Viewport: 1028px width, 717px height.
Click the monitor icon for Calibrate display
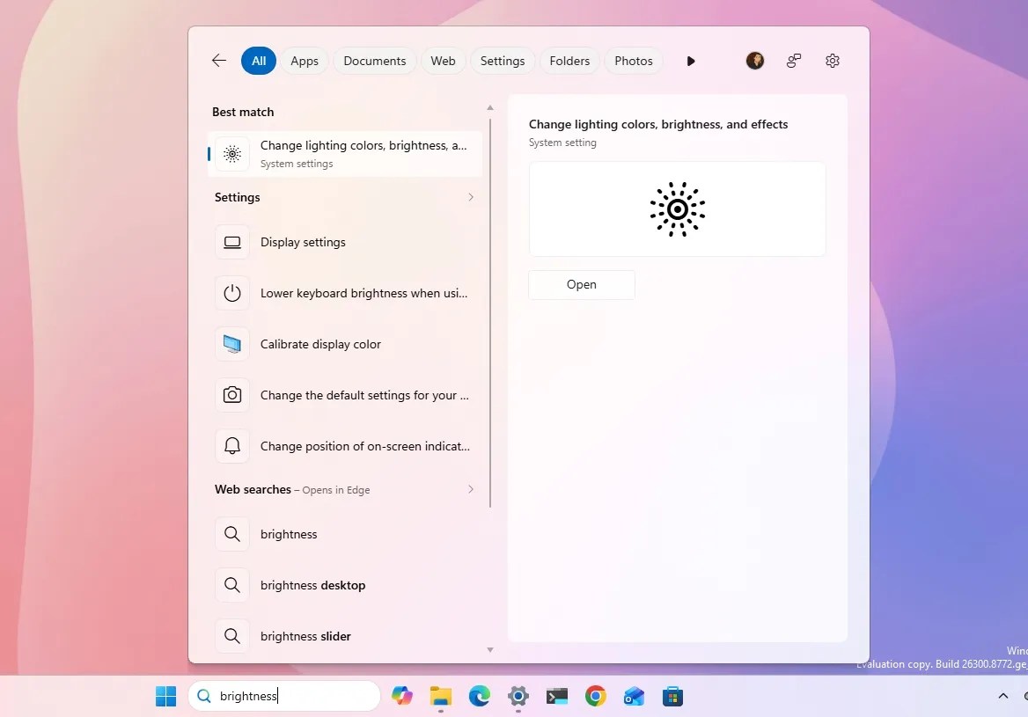[x=232, y=345]
